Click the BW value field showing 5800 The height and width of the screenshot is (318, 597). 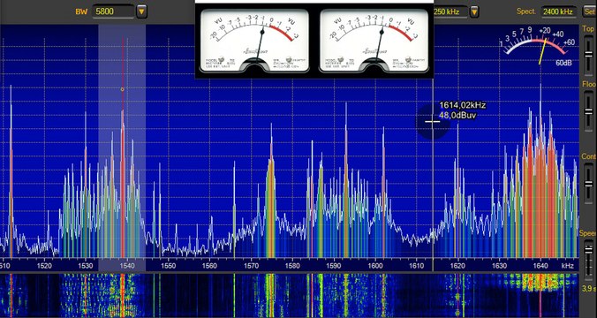point(113,11)
